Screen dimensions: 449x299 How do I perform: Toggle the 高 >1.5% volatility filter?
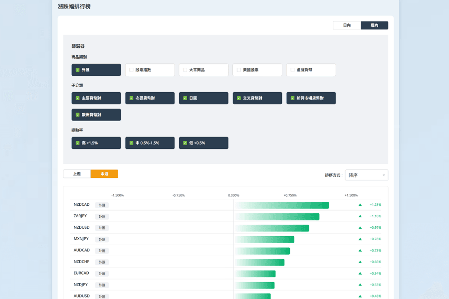point(96,143)
